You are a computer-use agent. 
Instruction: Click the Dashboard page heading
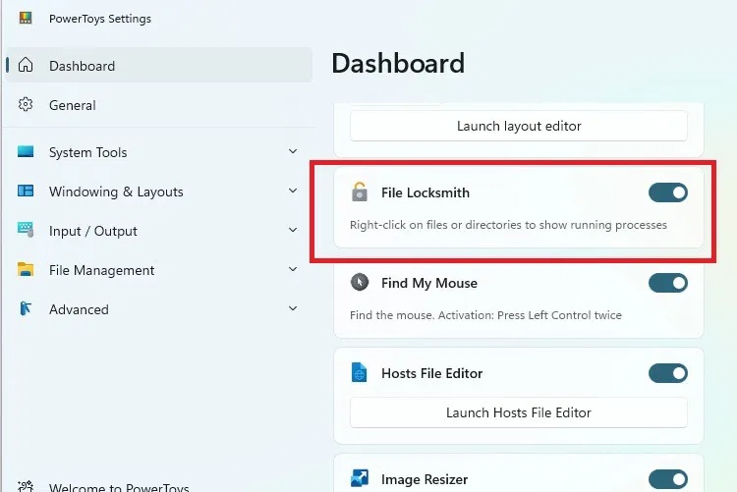tap(398, 63)
